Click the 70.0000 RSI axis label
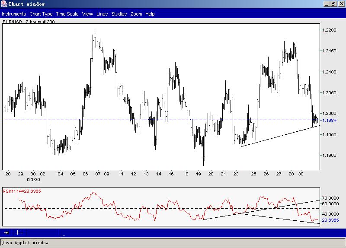The height and width of the screenshot is (248, 346). click(x=330, y=198)
